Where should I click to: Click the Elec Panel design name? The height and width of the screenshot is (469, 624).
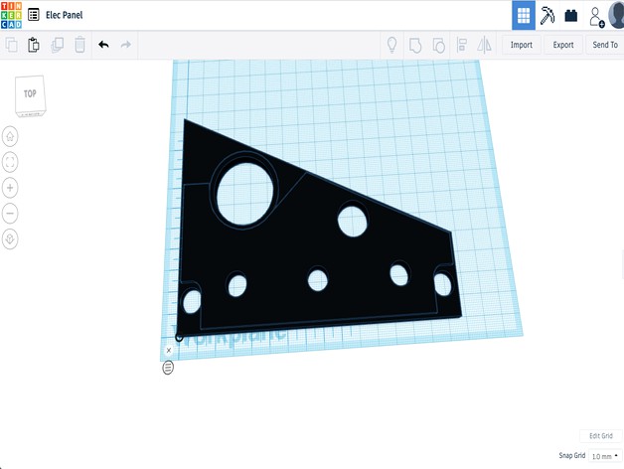pos(65,15)
